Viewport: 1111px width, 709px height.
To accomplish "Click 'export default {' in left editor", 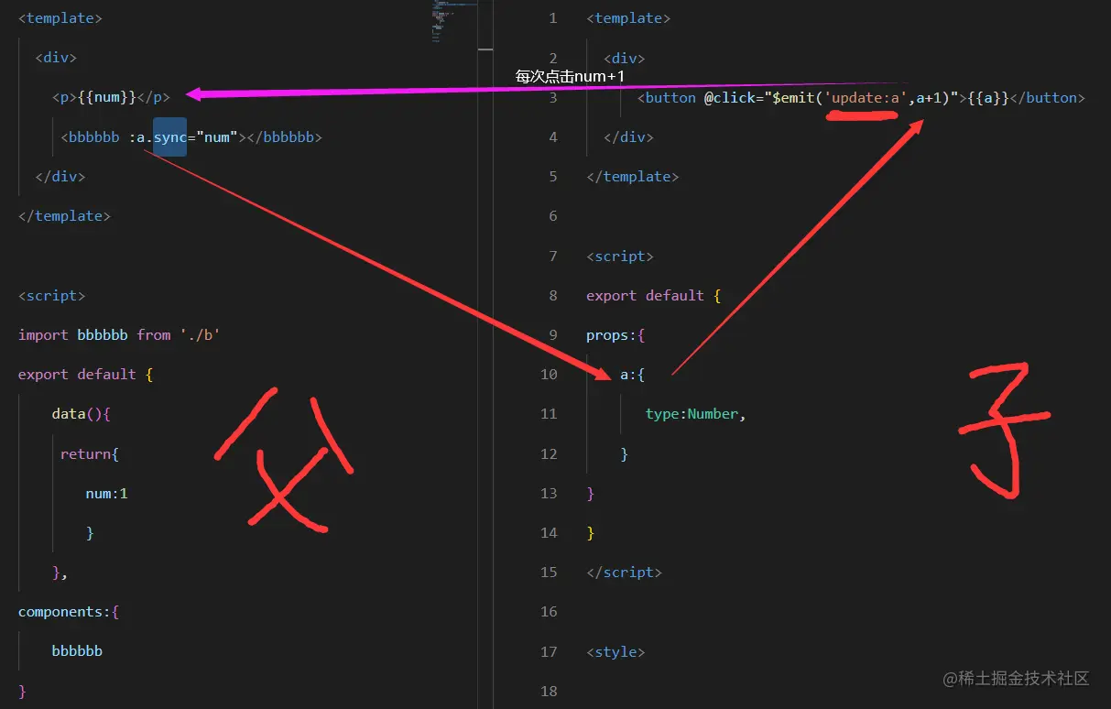I will tap(85, 375).
